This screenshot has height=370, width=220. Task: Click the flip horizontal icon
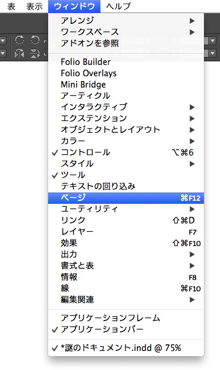click(19, 54)
